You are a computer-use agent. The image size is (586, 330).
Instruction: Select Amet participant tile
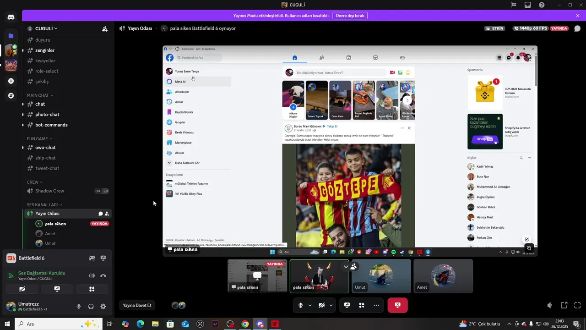tap(443, 276)
